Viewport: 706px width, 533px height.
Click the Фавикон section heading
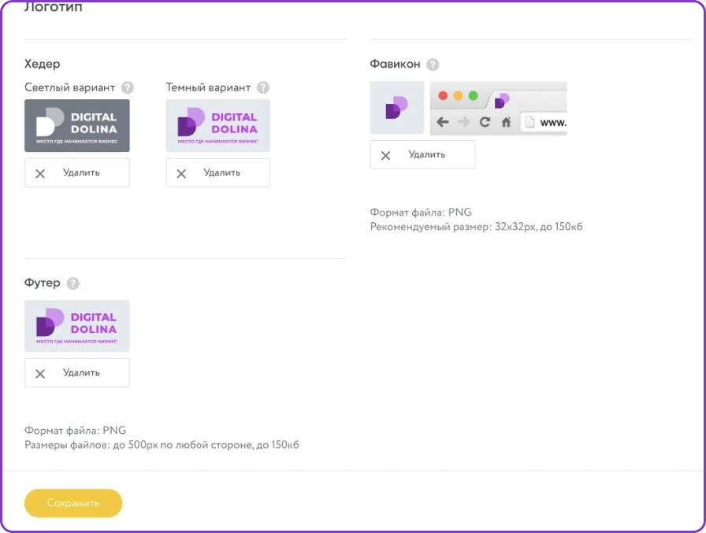point(395,65)
